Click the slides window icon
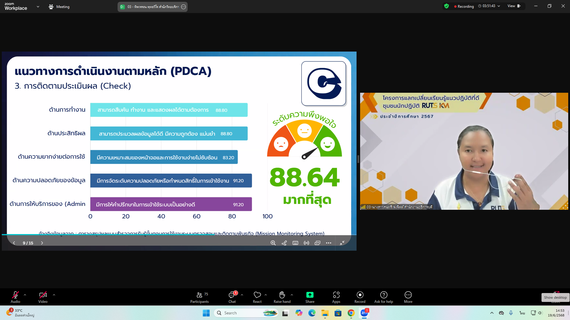 317,243
